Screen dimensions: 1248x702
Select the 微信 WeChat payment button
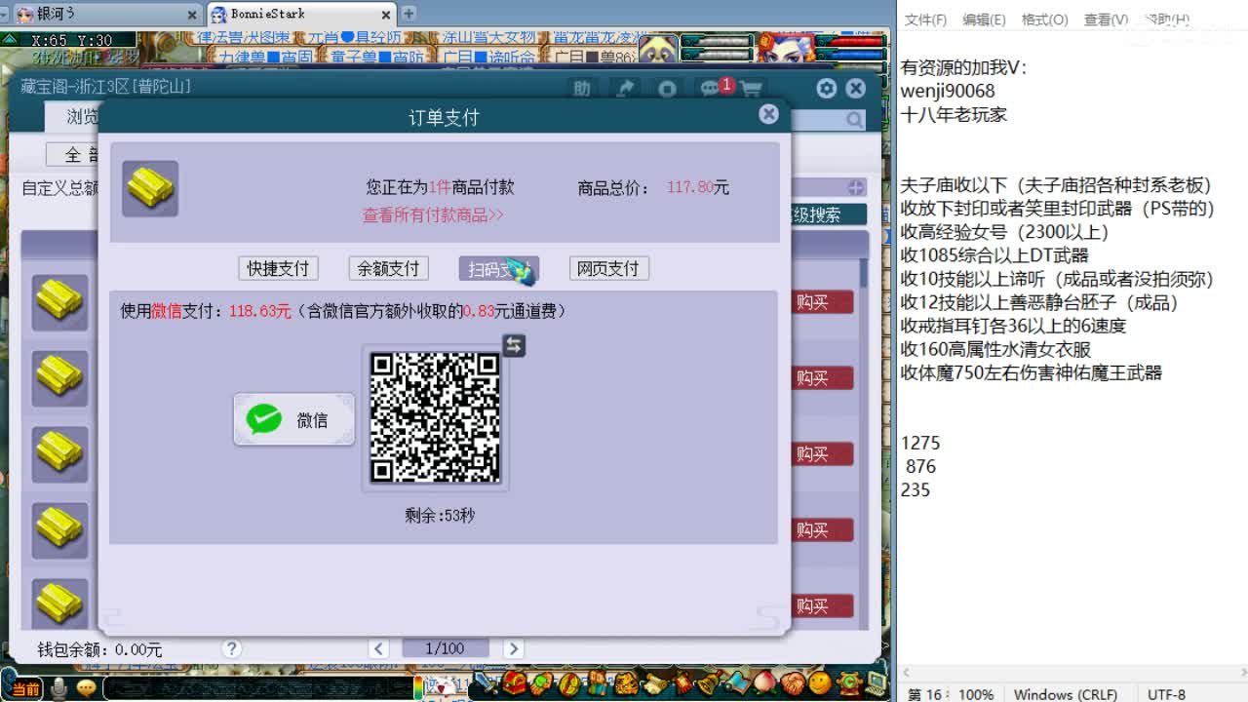(x=294, y=420)
